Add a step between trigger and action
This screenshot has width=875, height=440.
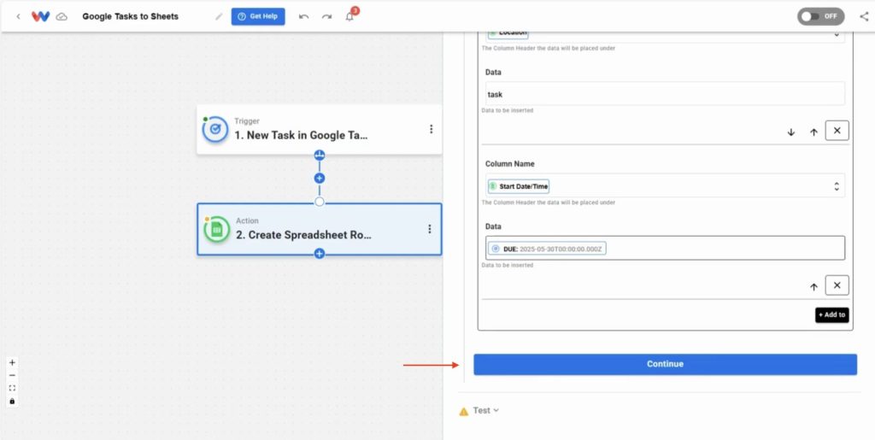point(320,179)
